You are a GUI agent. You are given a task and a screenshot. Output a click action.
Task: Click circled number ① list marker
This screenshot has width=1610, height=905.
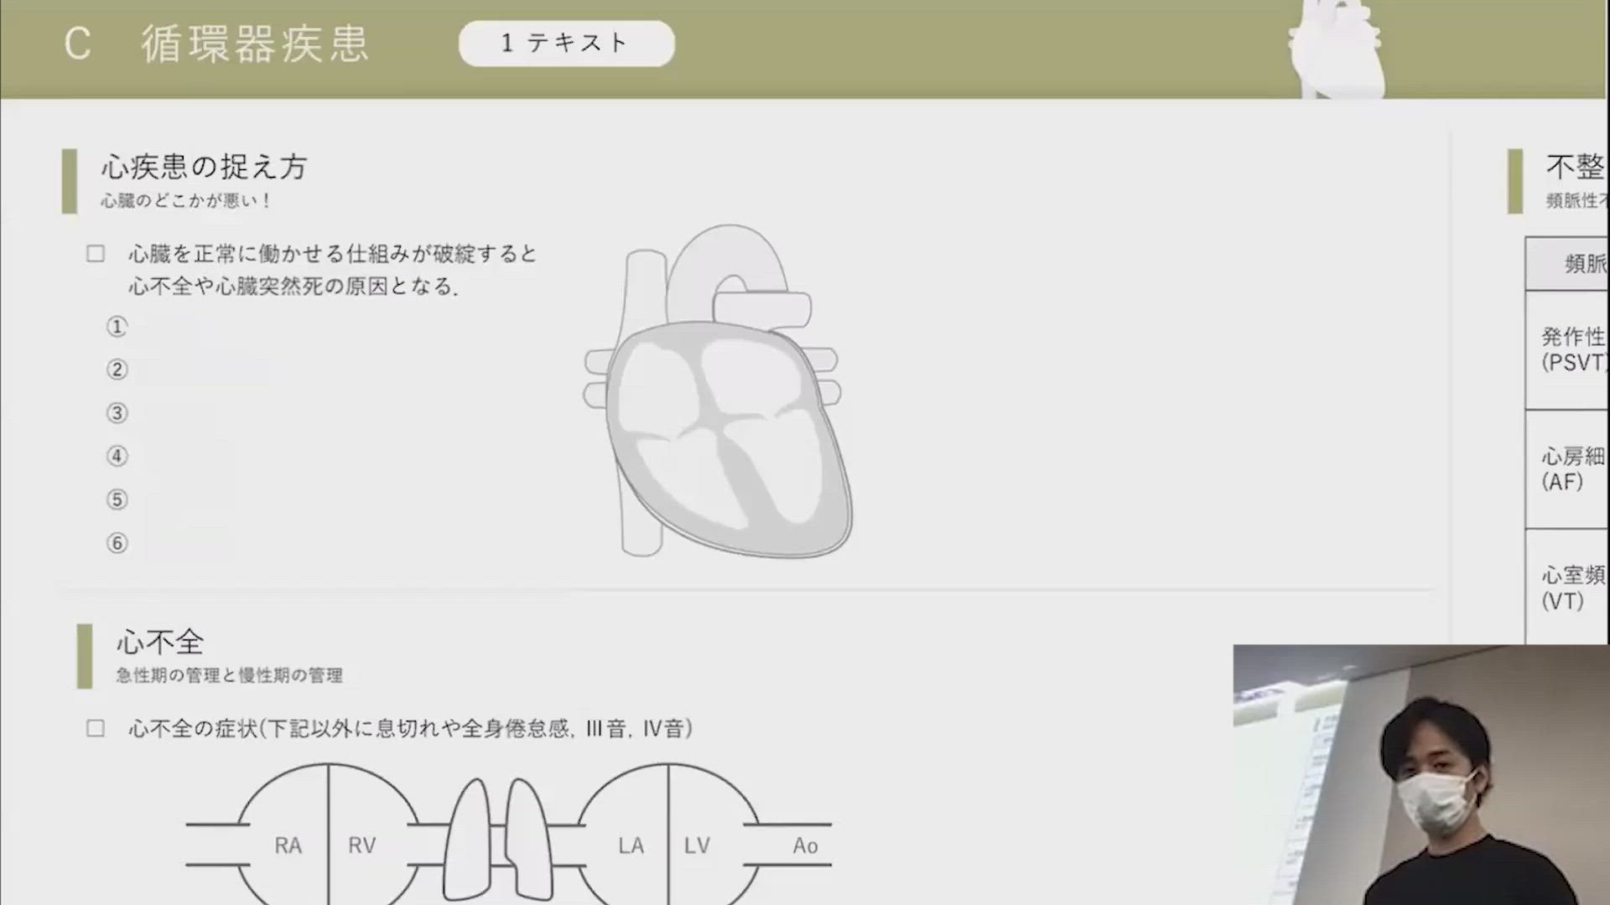(117, 327)
